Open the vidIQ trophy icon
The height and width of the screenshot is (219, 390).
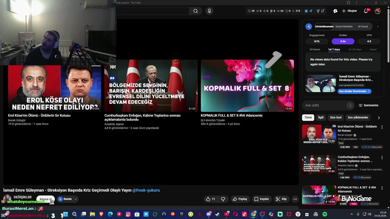(x=318, y=11)
